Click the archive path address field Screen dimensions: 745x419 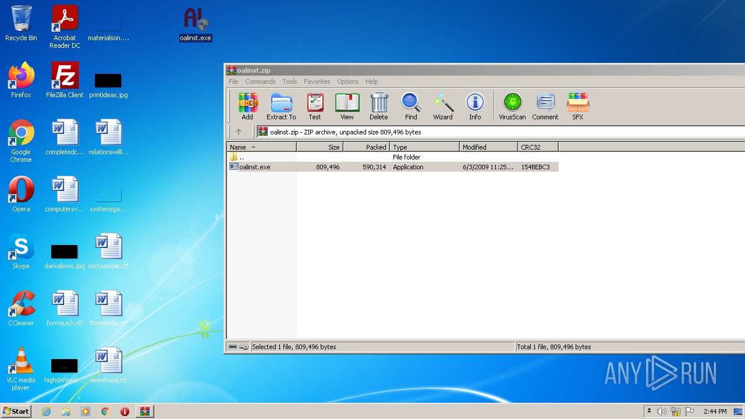click(x=501, y=132)
